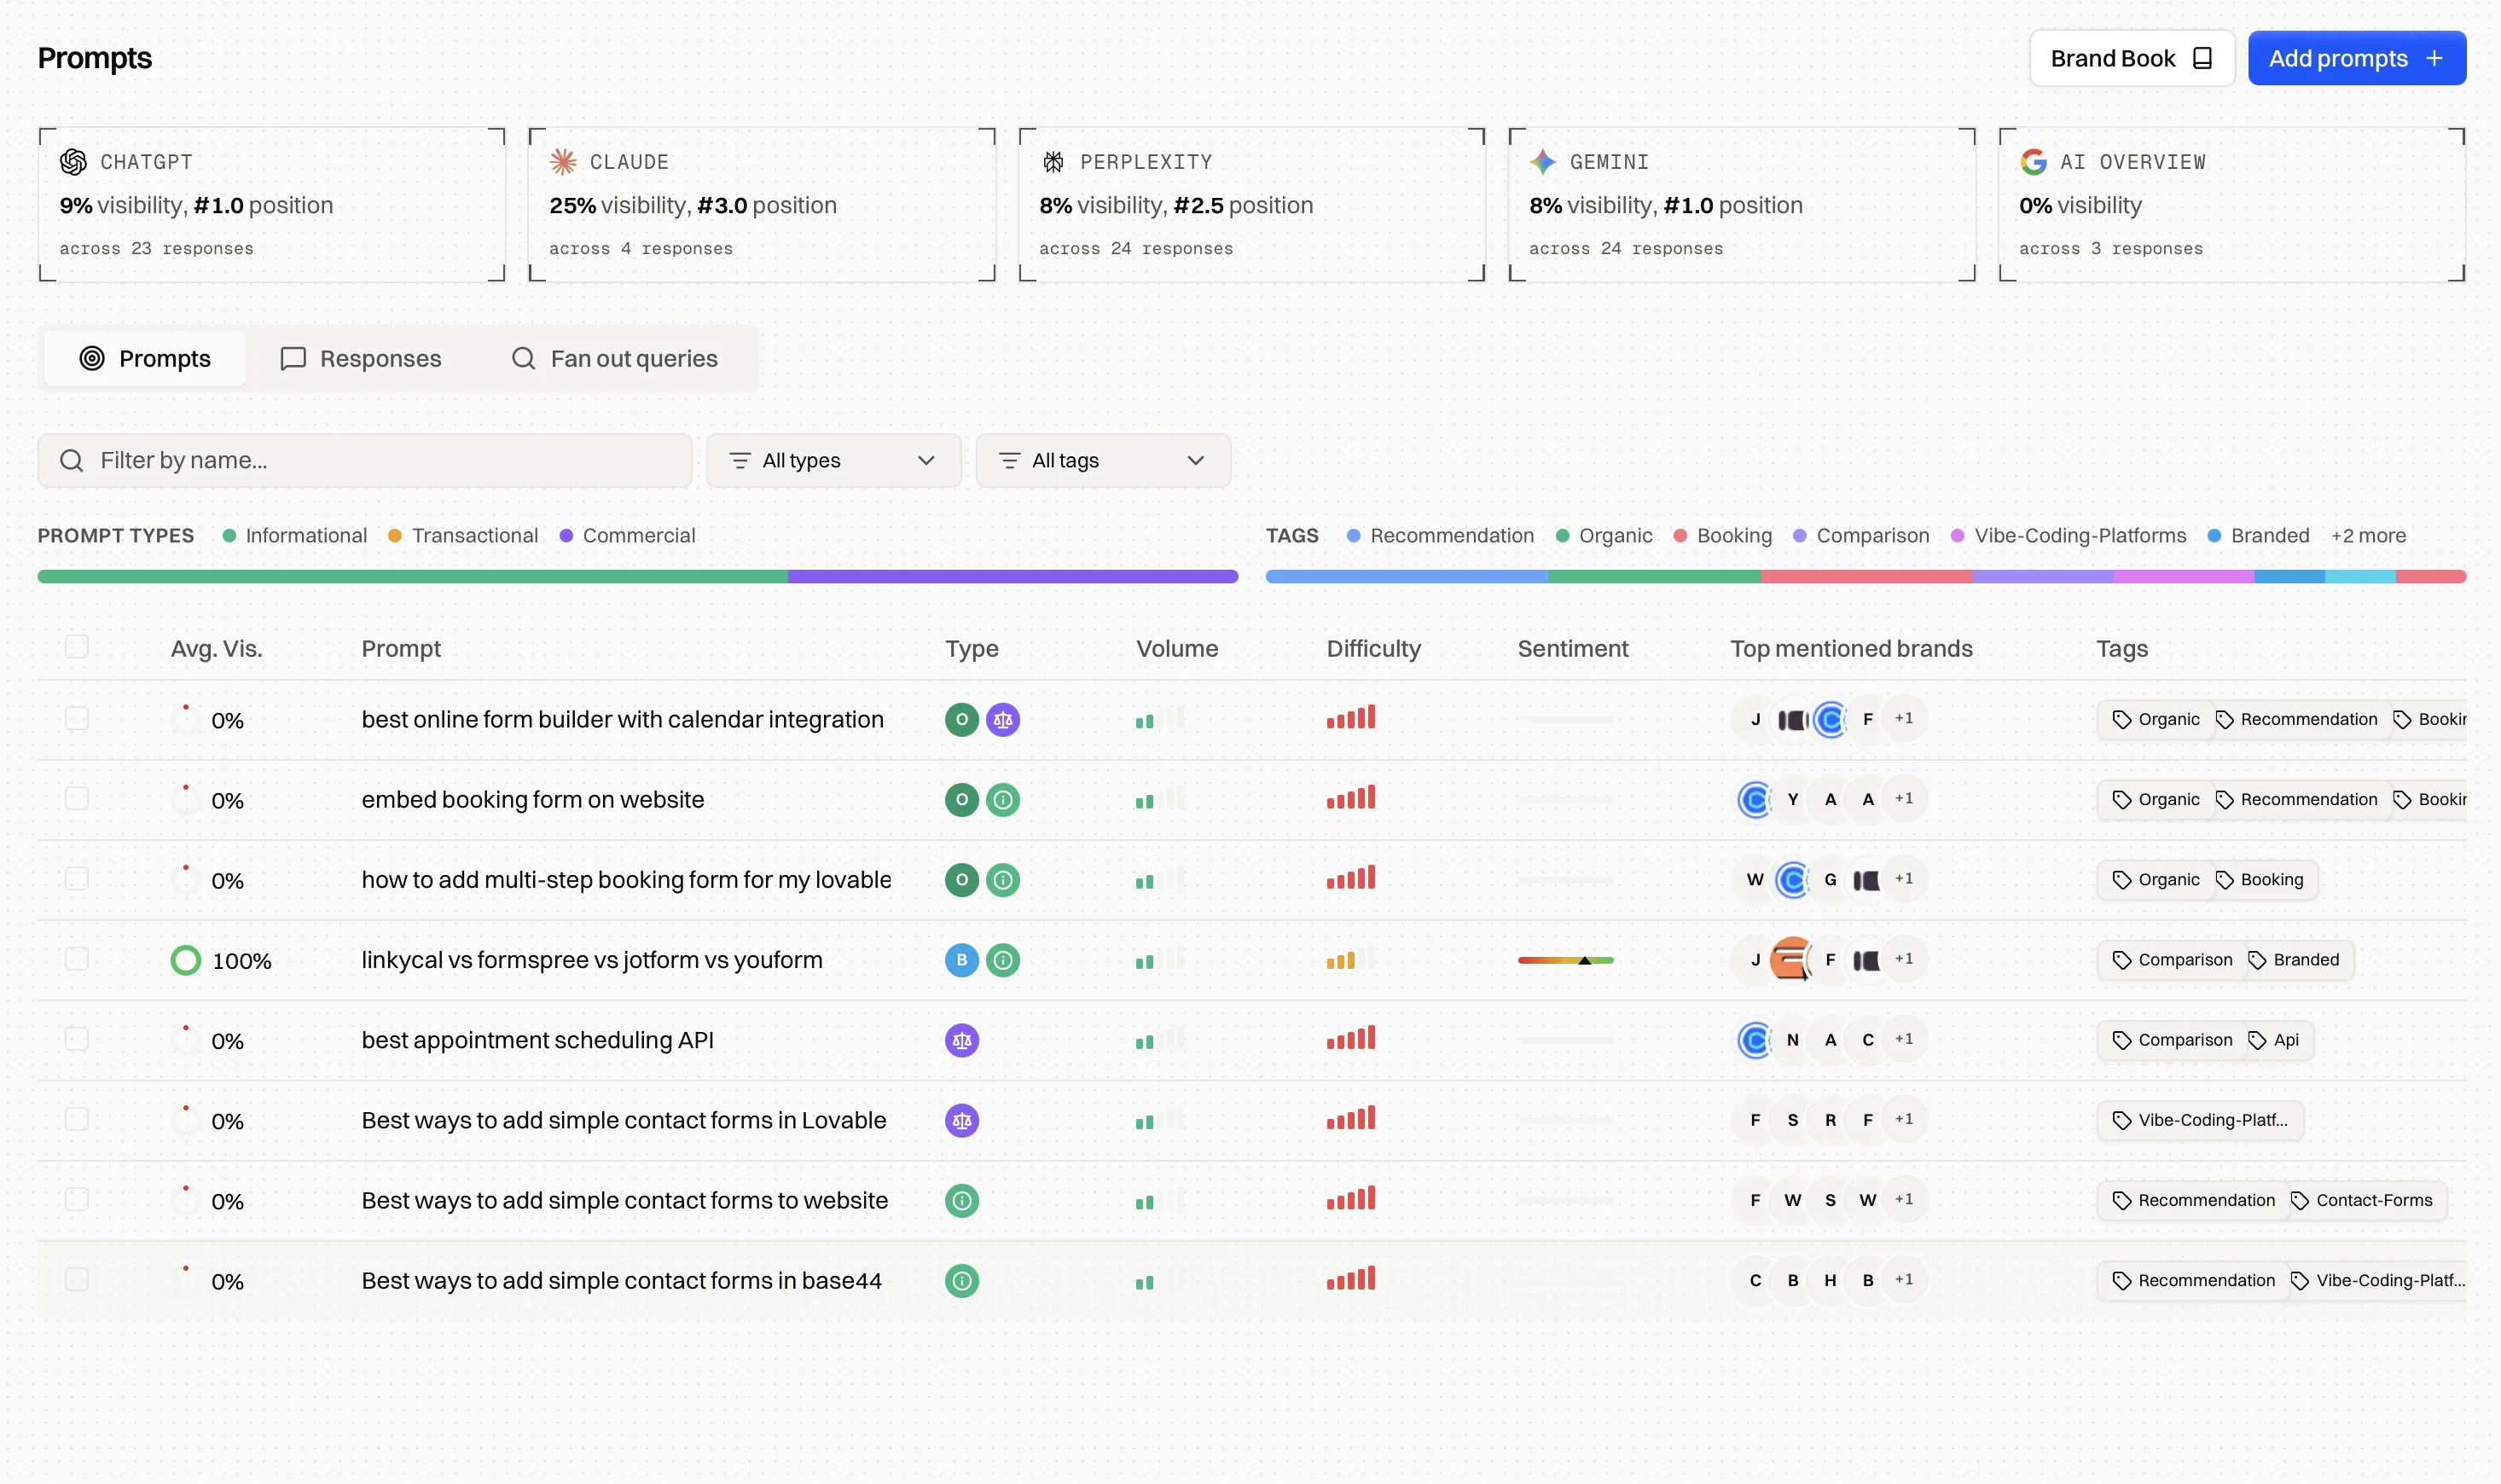Click the green O type icon for 'embed booking form on website'
The width and height of the screenshot is (2501, 1484).
[x=962, y=799]
